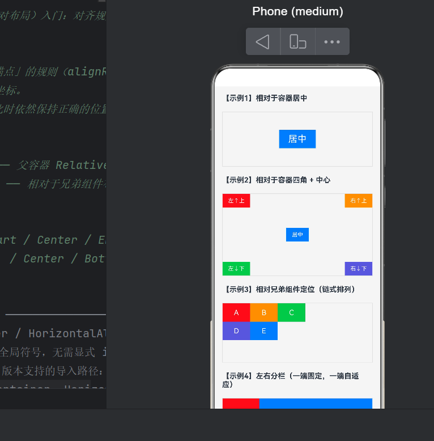Viewport: 434px width, 441px height.
Task: Click the orange B block
Action: click(263, 312)
